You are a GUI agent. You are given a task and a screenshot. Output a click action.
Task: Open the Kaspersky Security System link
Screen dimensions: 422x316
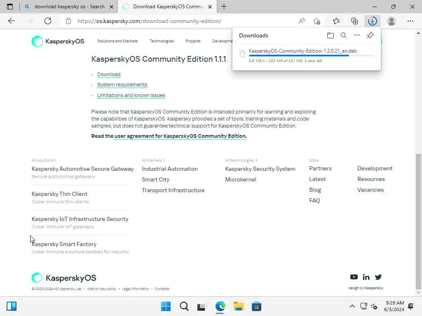(x=260, y=169)
